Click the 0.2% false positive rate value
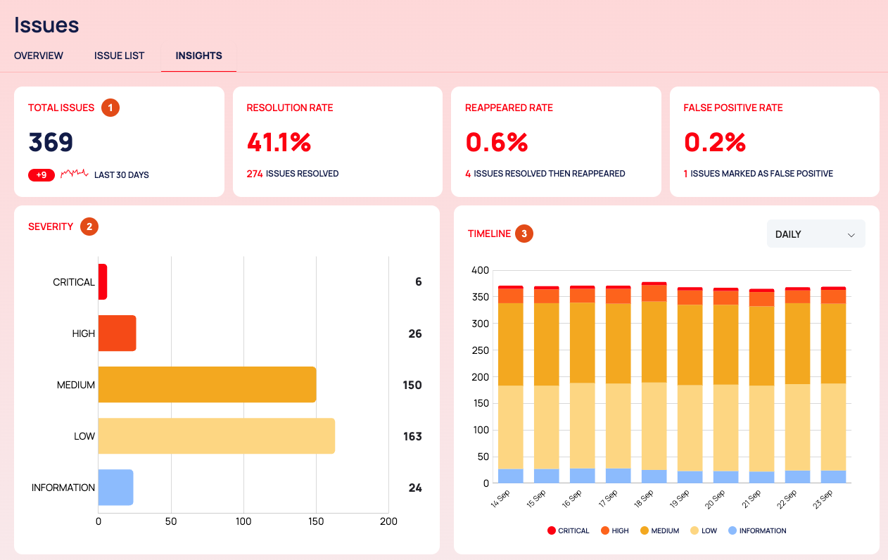This screenshot has width=888, height=560. (x=715, y=142)
